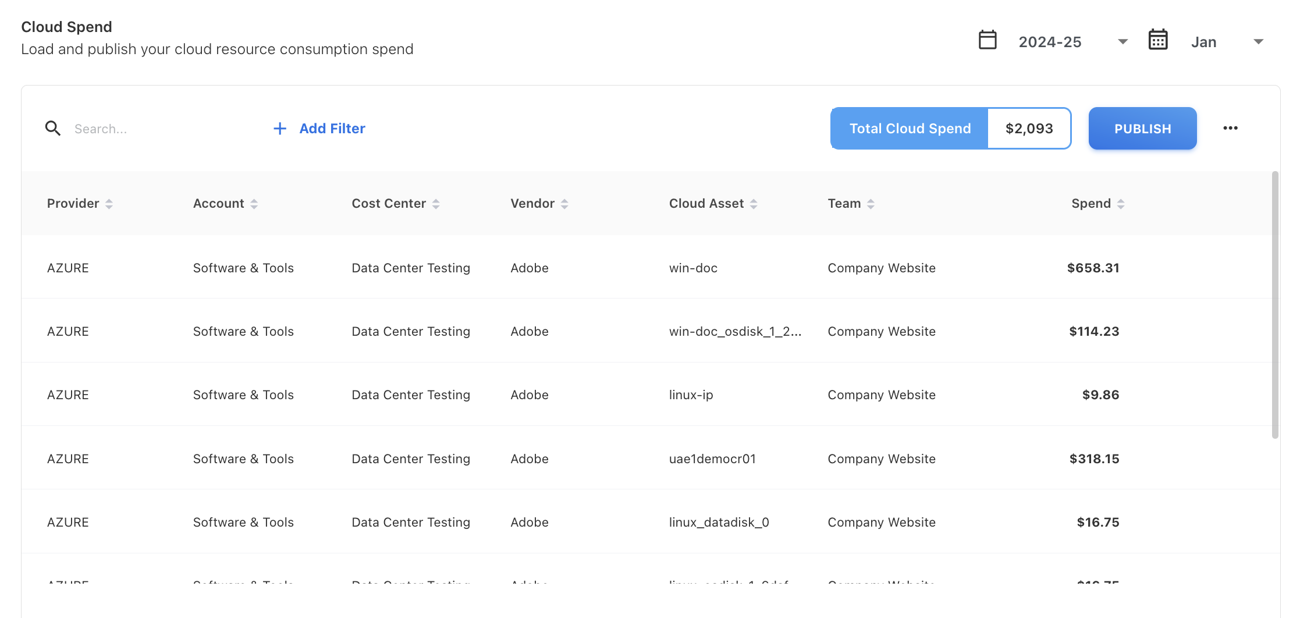This screenshot has width=1300, height=618.
Task: Sort by Cloud Asset sort arrows
Action: pyautogui.click(x=754, y=204)
